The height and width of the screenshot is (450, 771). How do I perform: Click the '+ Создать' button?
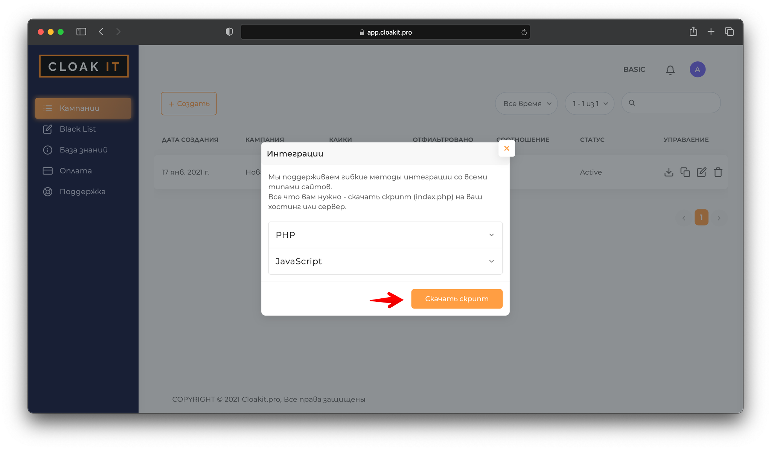pyautogui.click(x=189, y=103)
